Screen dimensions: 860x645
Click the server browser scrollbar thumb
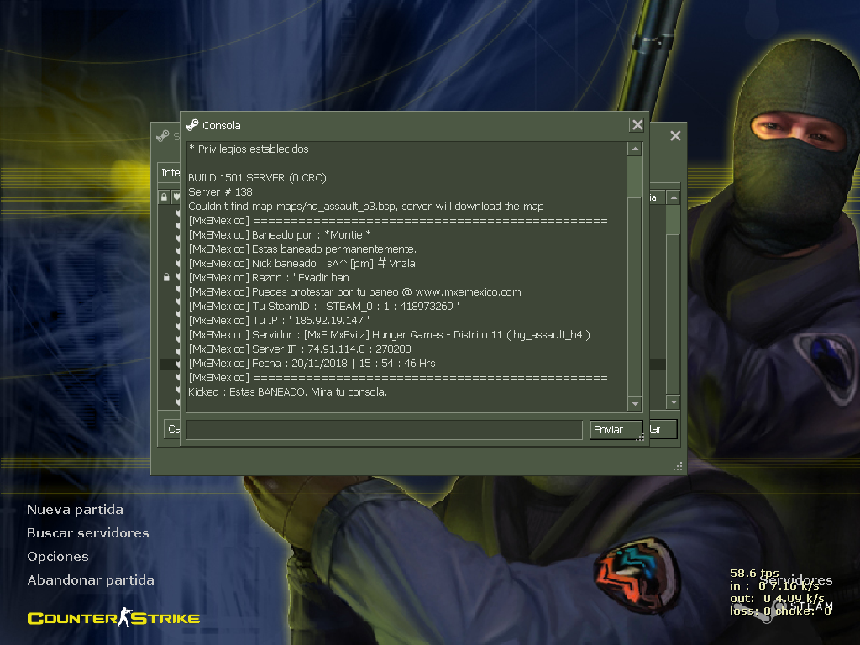674,220
